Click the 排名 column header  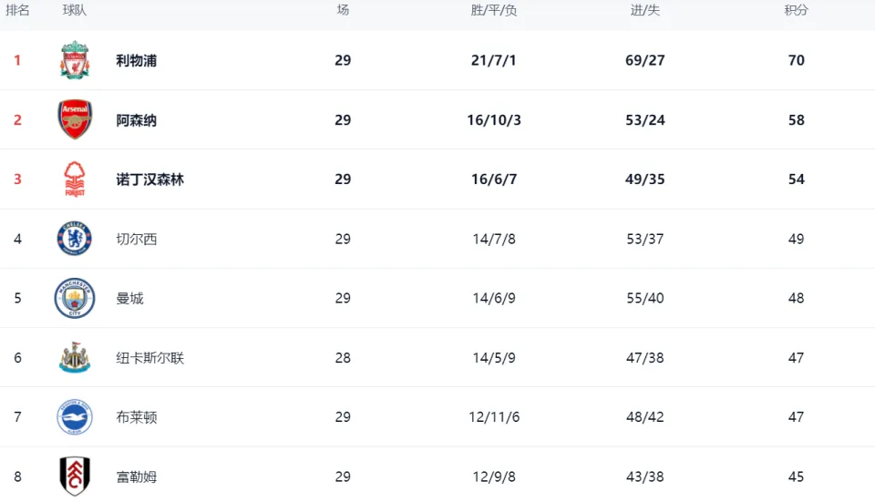coord(17,10)
